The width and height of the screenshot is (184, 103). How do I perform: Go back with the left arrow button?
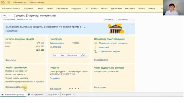tap(5, 15)
